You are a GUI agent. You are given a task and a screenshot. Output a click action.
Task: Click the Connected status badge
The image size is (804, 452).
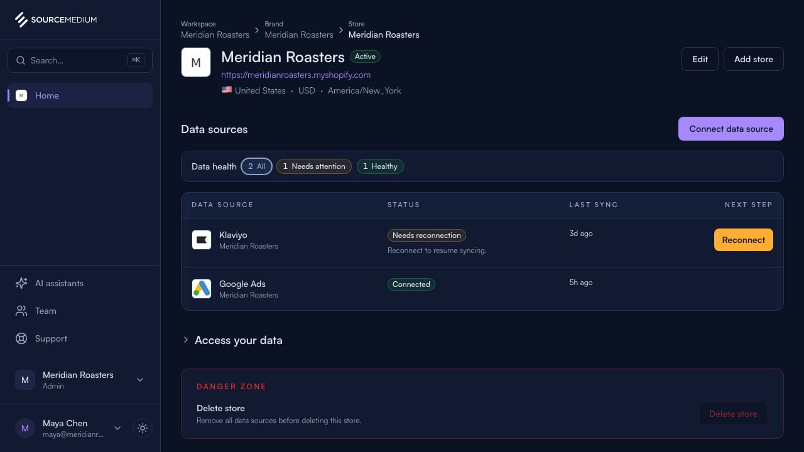[411, 284]
